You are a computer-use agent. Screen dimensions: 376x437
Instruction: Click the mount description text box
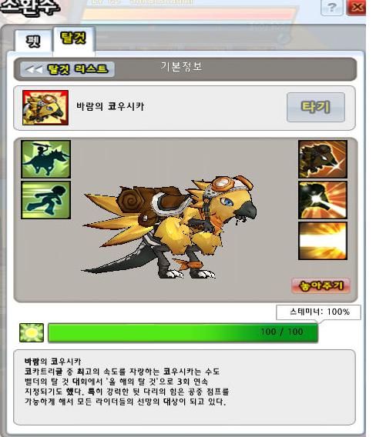pyautogui.click(x=184, y=387)
